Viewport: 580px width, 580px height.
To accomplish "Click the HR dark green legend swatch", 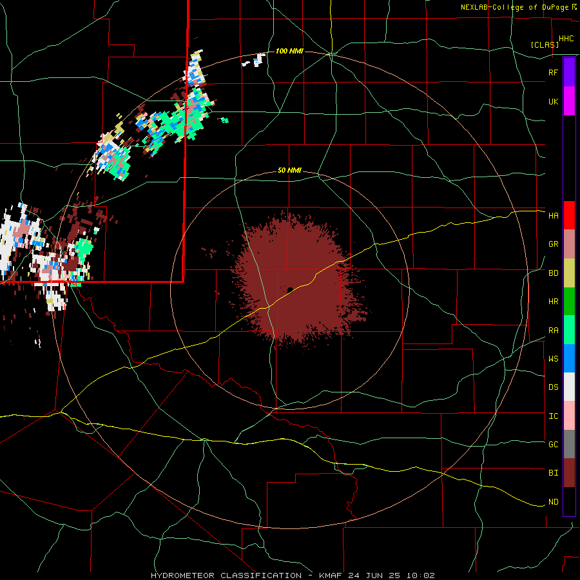I will click(x=569, y=302).
